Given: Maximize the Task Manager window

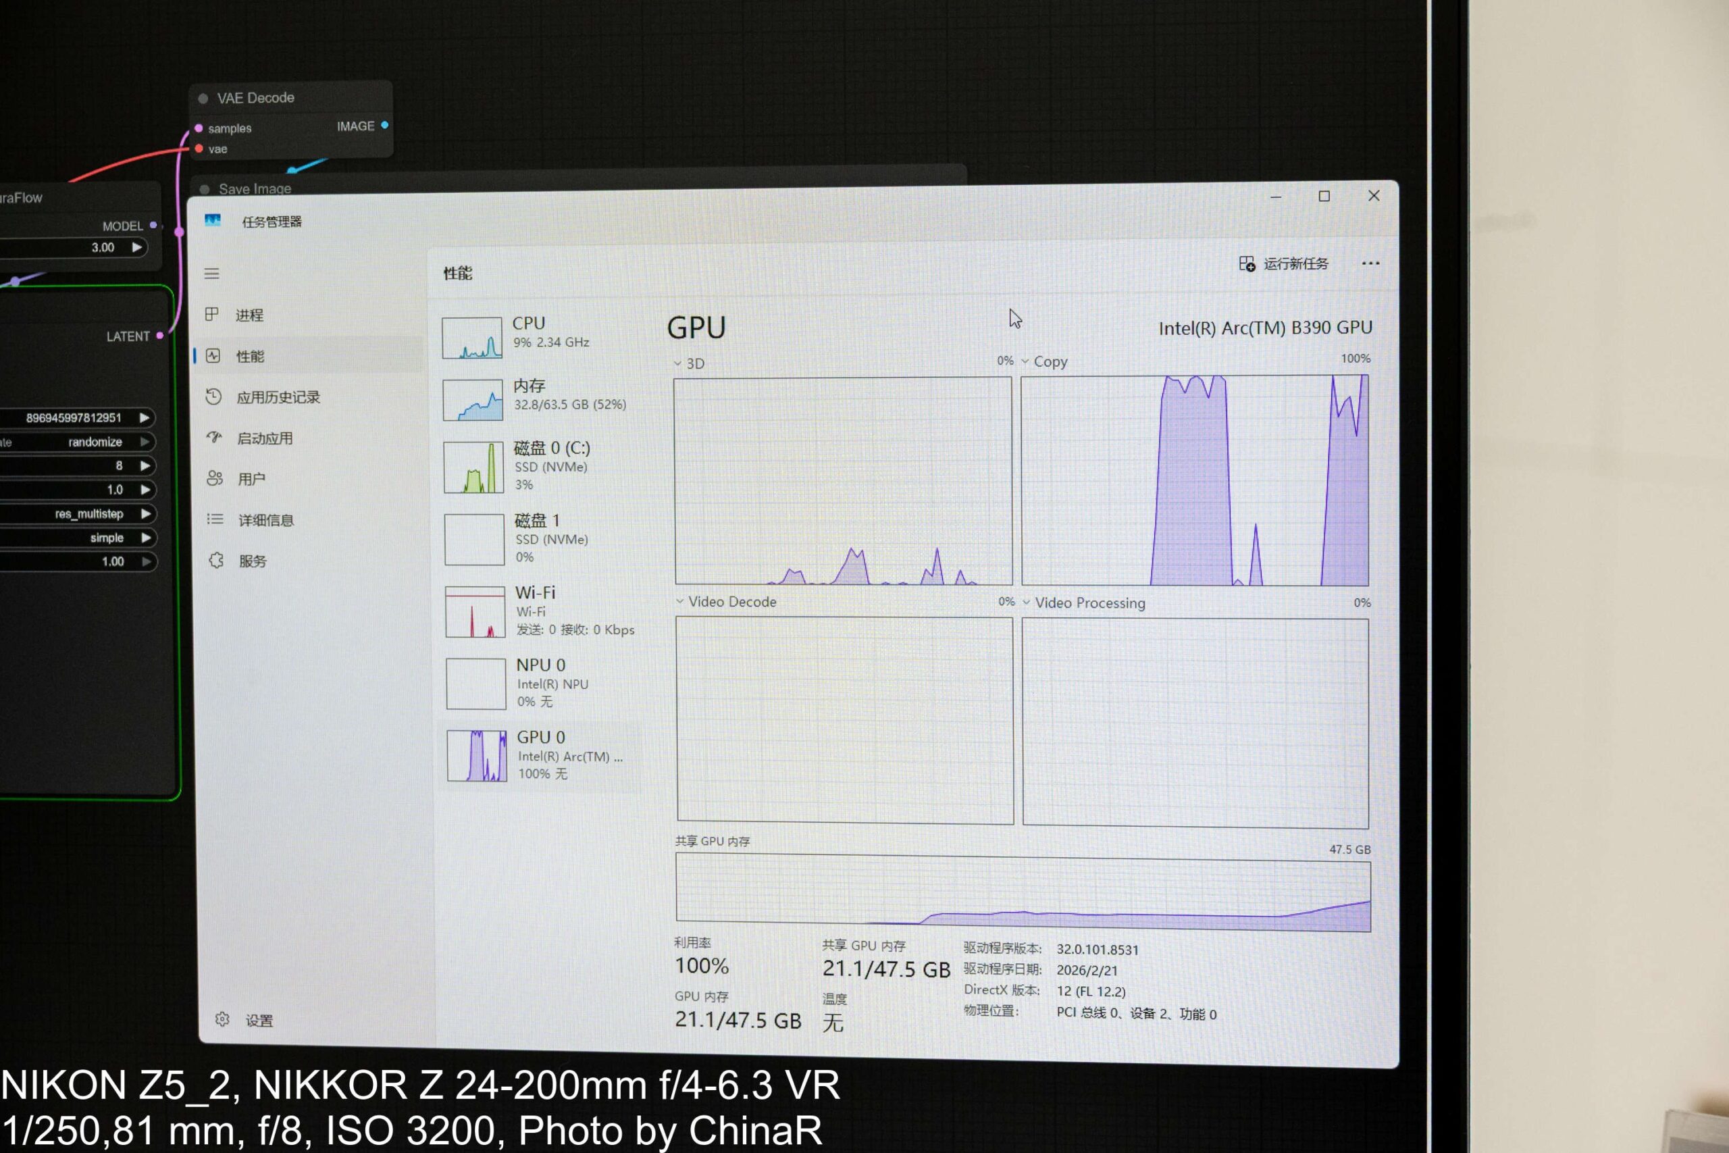Looking at the screenshot, I should pyautogui.click(x=1324, y=197).
